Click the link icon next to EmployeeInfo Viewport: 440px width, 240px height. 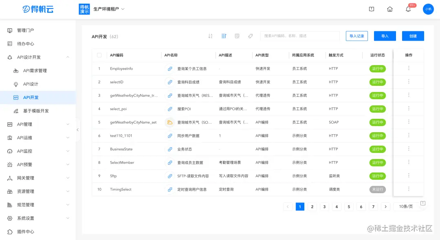(170, 68)
